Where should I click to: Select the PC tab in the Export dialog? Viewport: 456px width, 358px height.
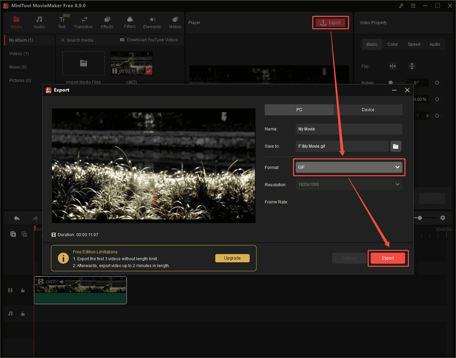[x=299, y=110]
